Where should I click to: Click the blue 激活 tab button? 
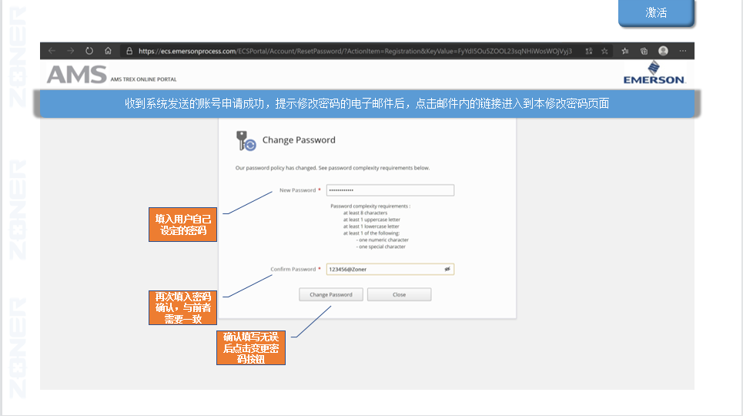click(656, 13)
